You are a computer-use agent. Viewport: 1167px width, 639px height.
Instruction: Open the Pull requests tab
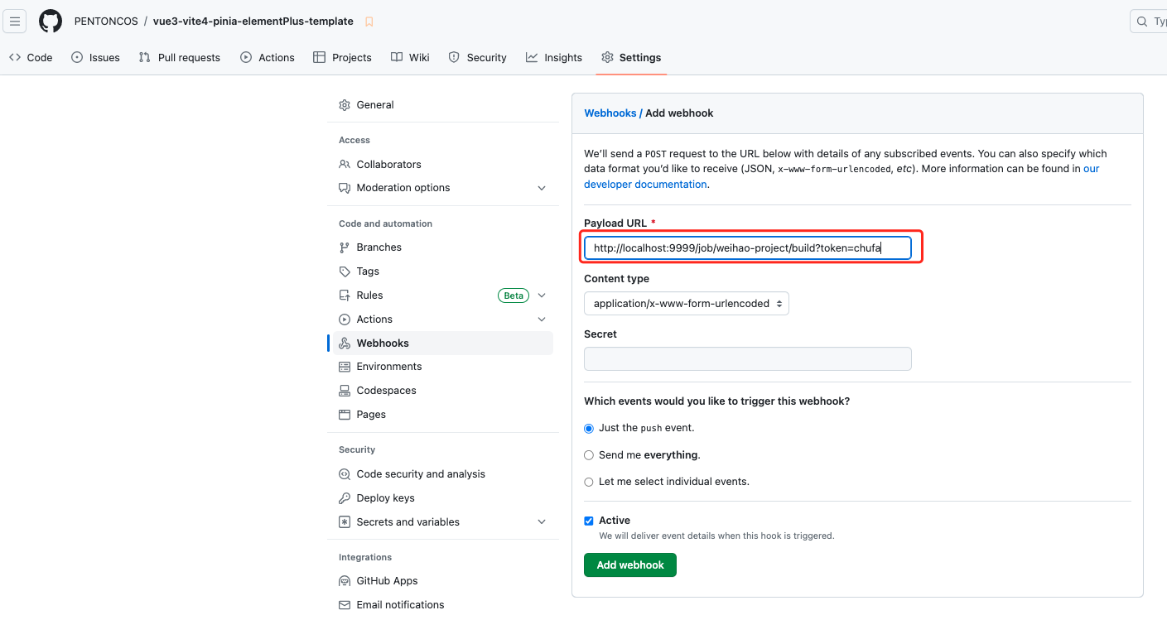(x=180, y=57)
